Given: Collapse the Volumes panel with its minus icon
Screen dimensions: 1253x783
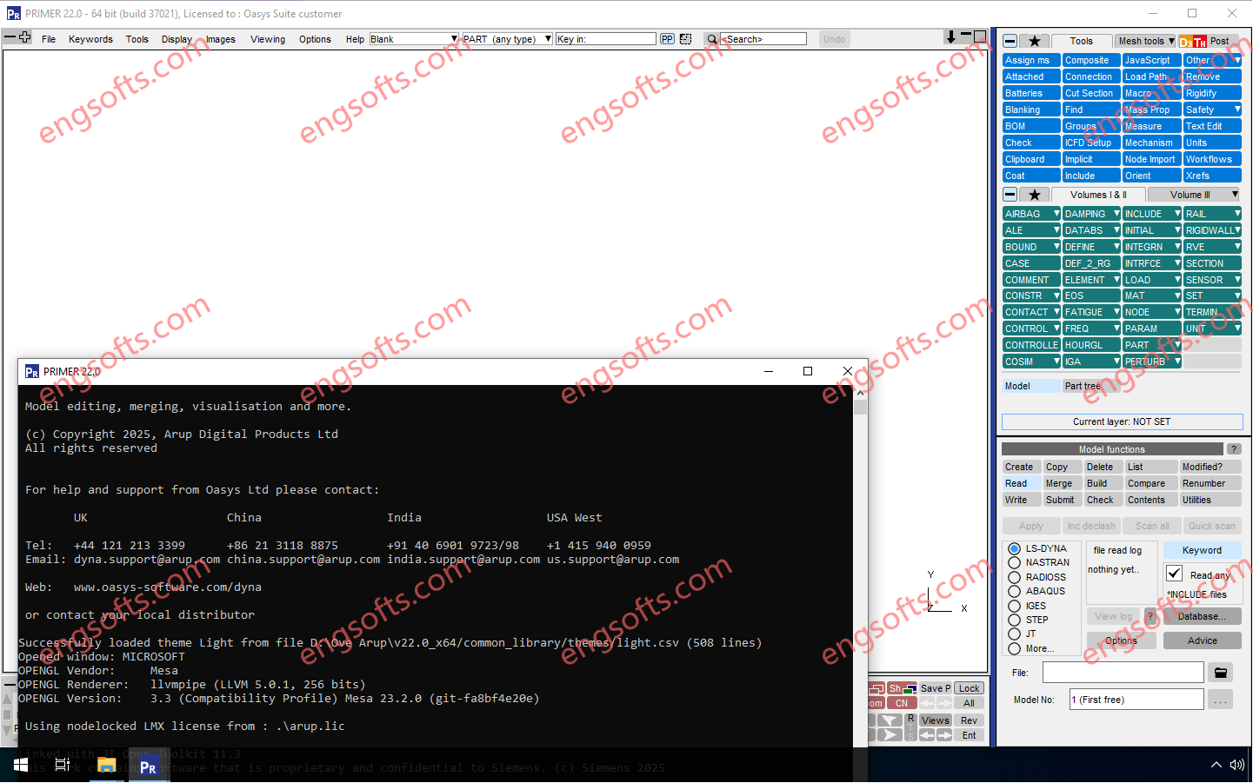Looking at the screenshot, I should 1010,195.
